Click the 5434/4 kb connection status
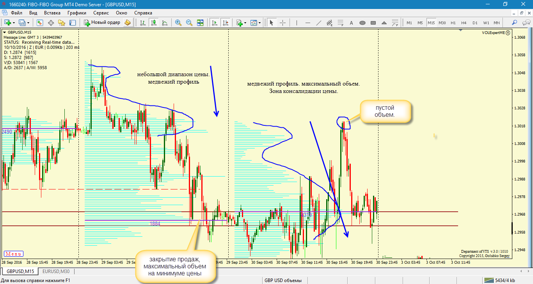 (499, 280)
